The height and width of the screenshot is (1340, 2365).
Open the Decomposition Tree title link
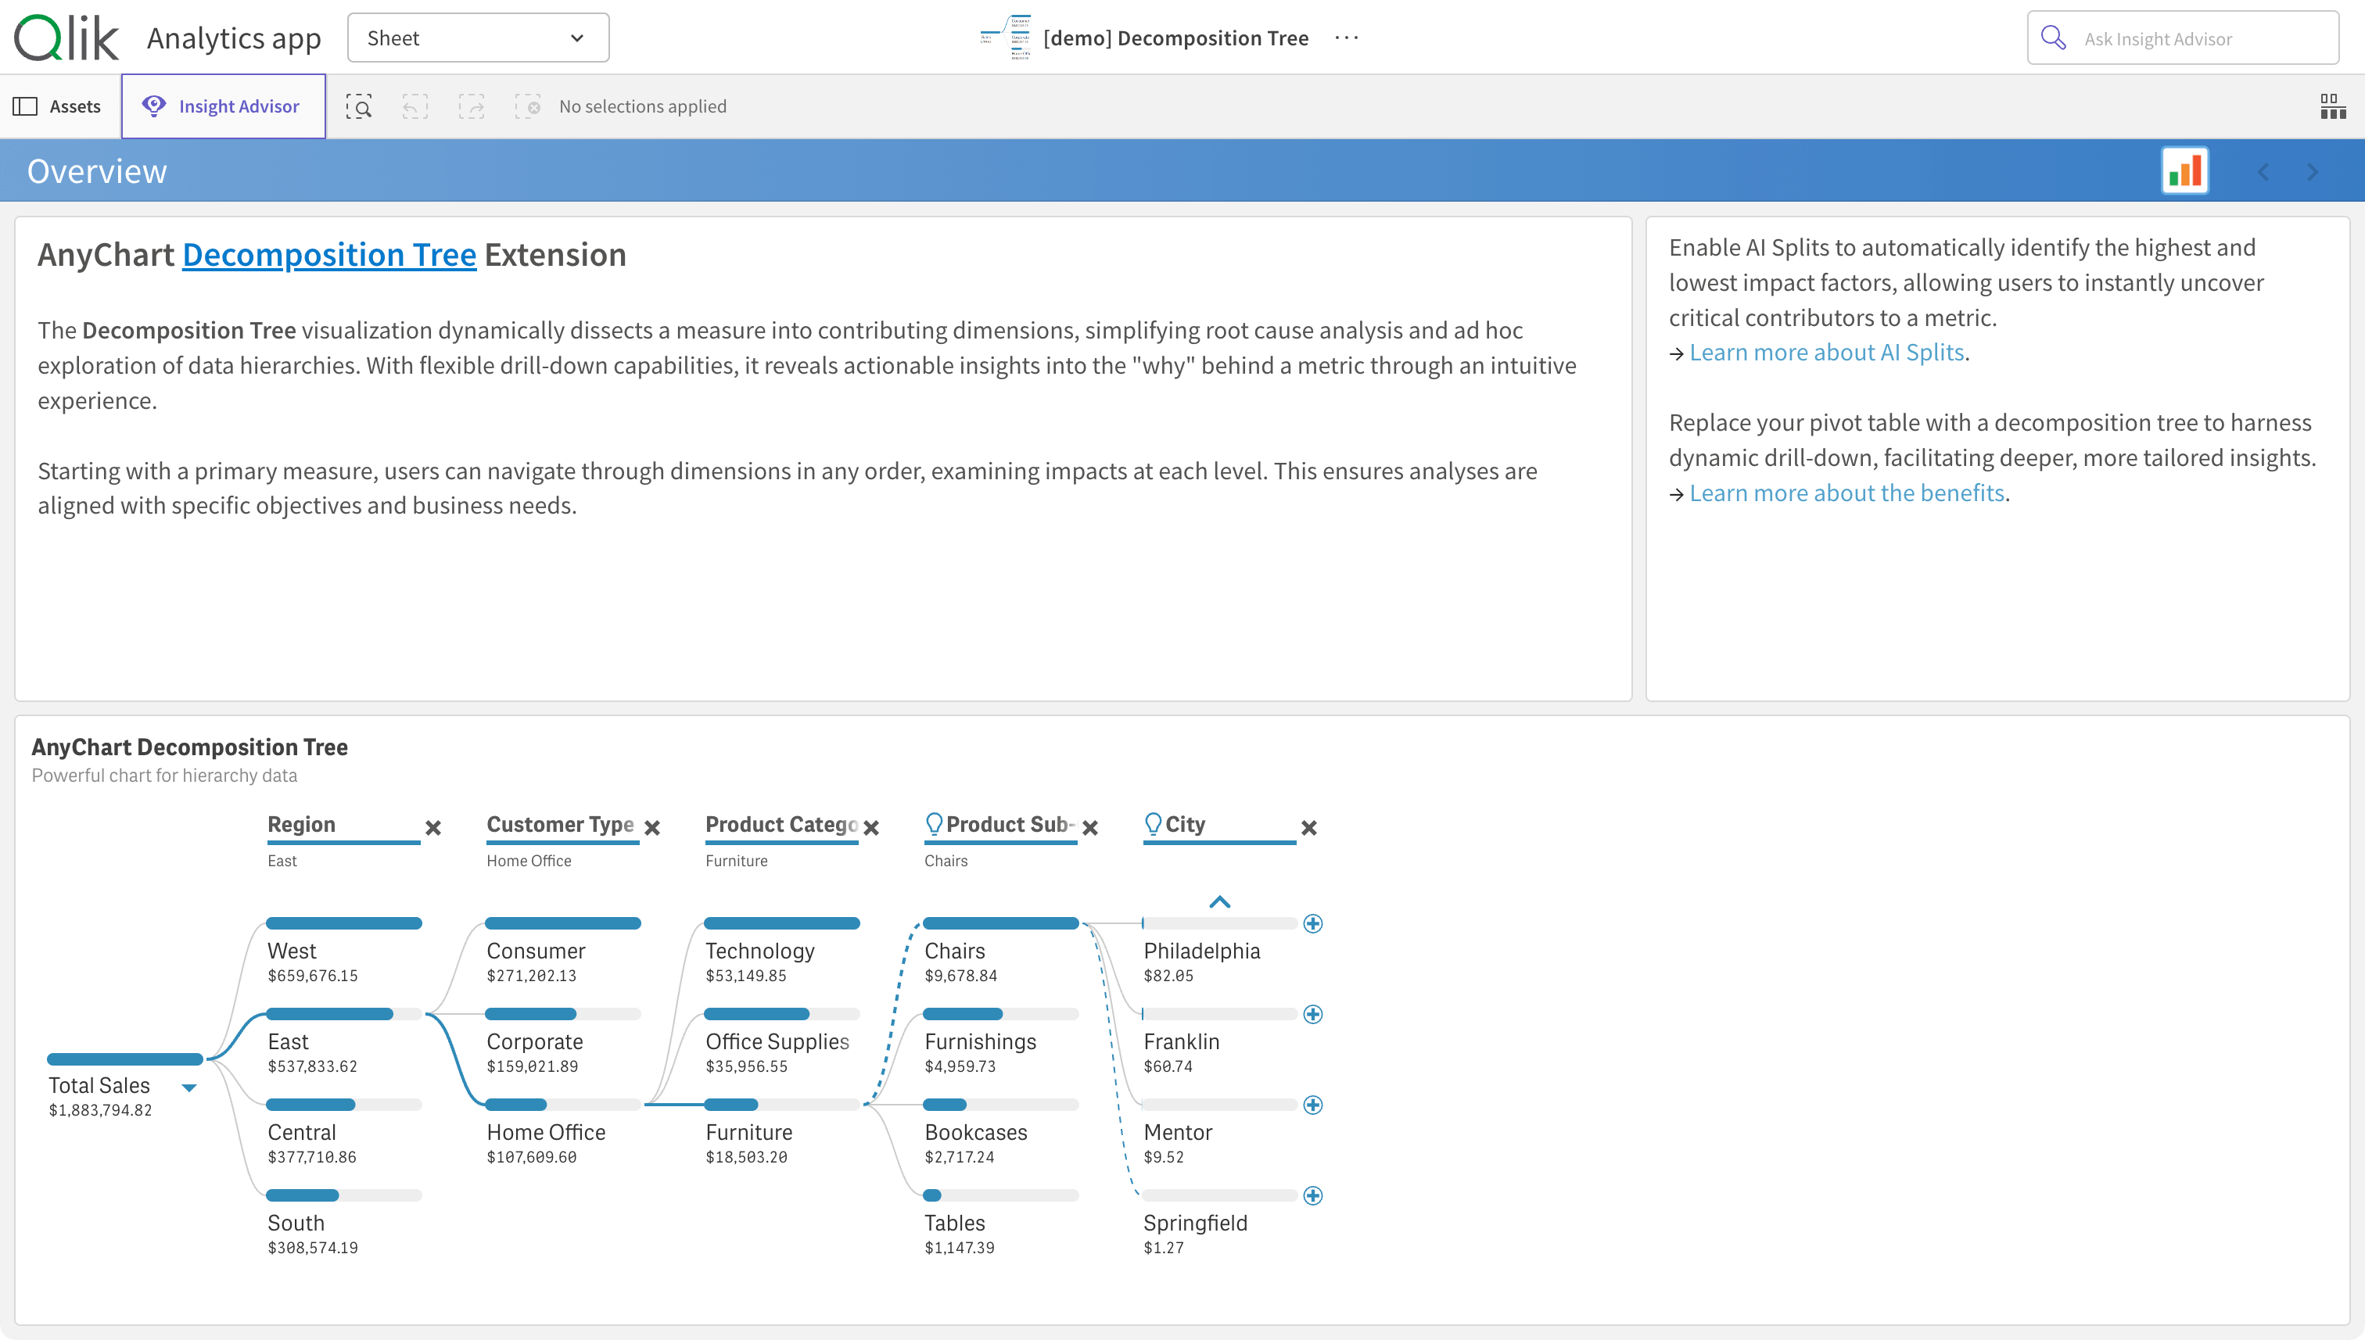(328, 255)
